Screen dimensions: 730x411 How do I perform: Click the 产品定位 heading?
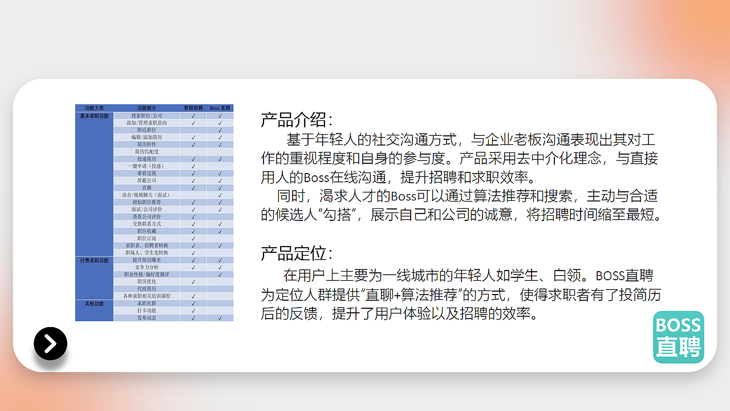(x=297, y=253)
